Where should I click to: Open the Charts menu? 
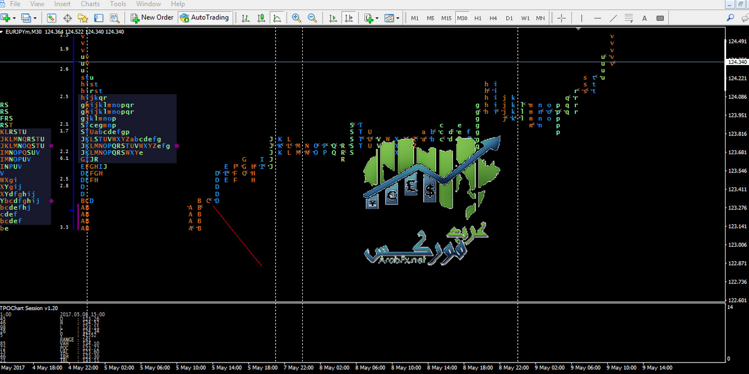pos(90,4)
